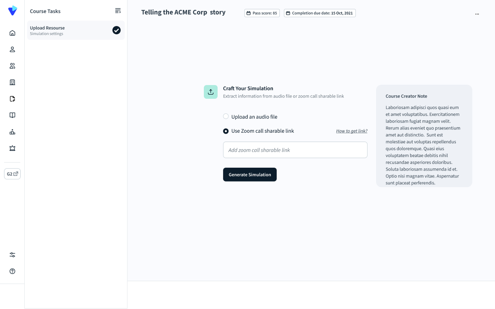The height and width of the screenshot is (309, 495).
Task: Open the Upload Resourse task item
Action: coord(65,30)
